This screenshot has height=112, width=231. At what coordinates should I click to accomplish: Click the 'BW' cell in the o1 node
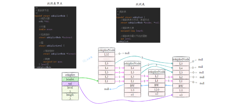click(132, 86)
